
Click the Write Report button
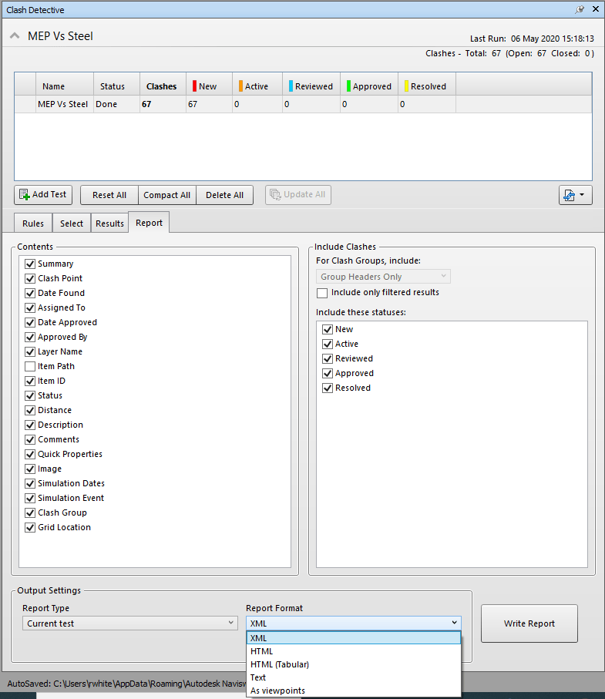[x=529, y=623]
